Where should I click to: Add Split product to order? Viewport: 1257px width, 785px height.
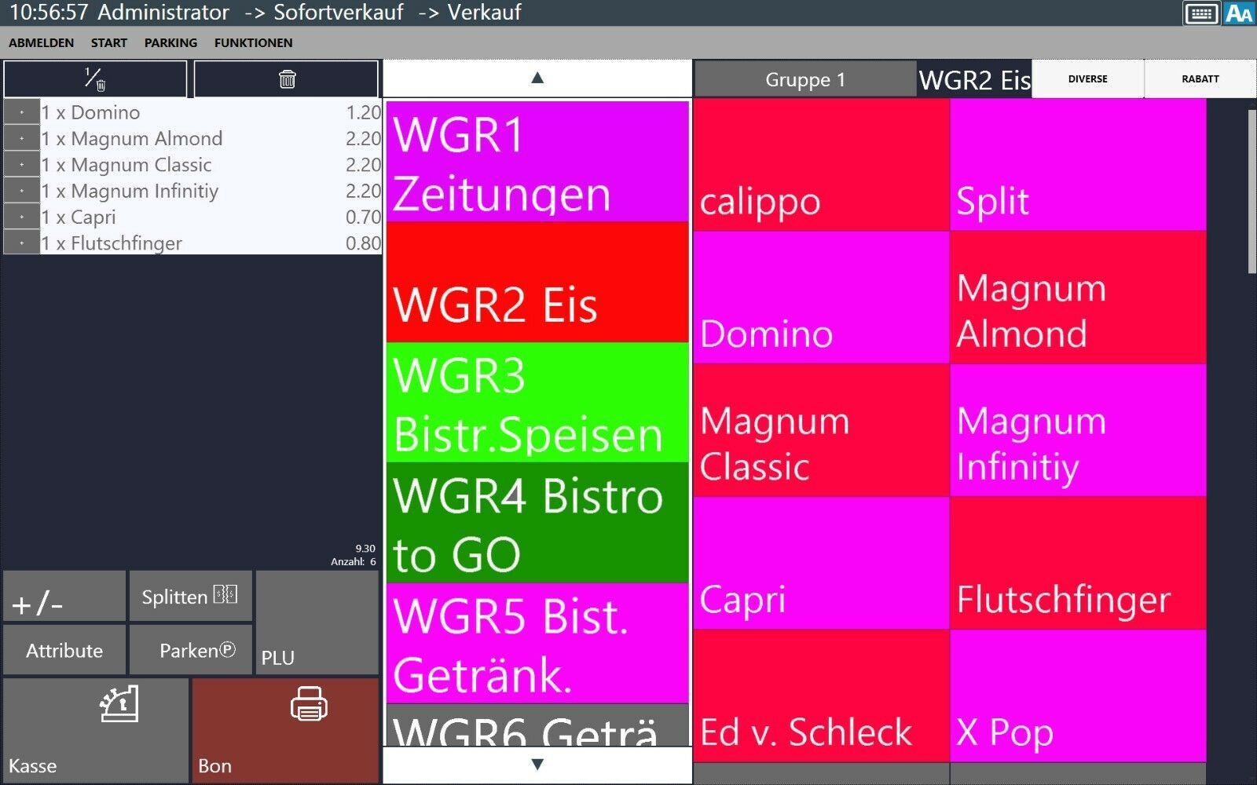click(1078, 165)
